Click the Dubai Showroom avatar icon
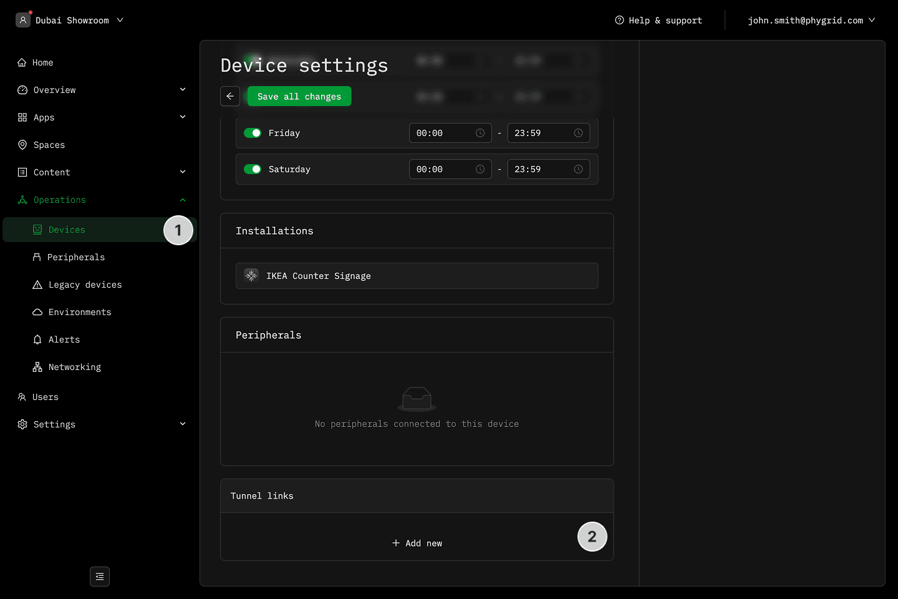 [x=23, y=20]
